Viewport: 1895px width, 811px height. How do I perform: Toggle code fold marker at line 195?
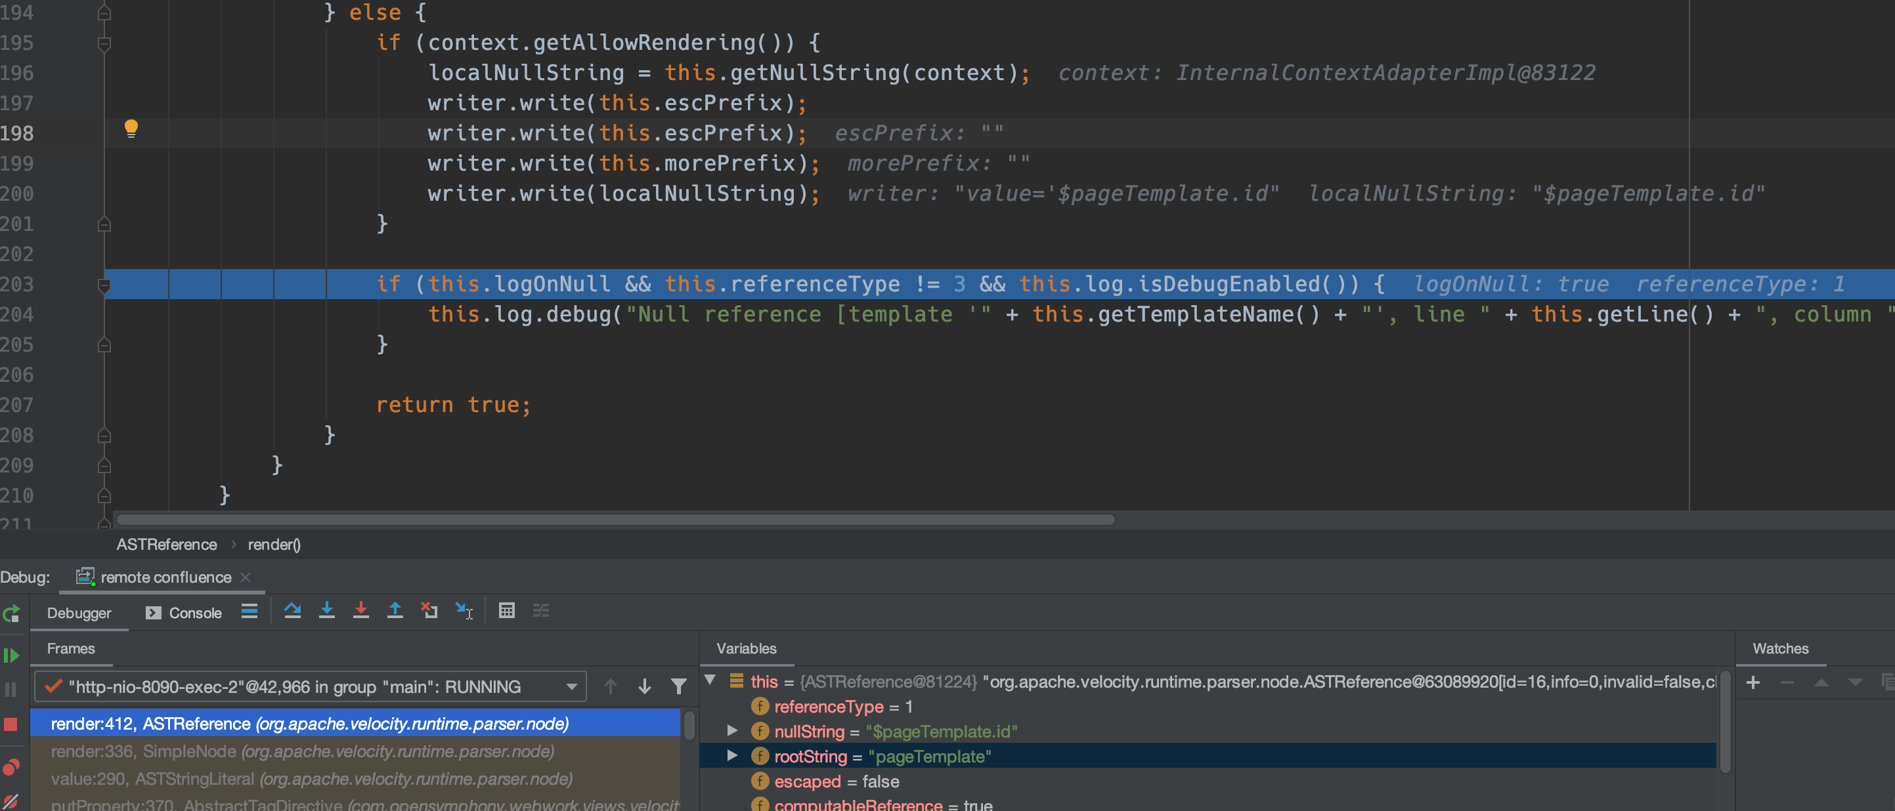pyautogui.click(x=104, y=43)
